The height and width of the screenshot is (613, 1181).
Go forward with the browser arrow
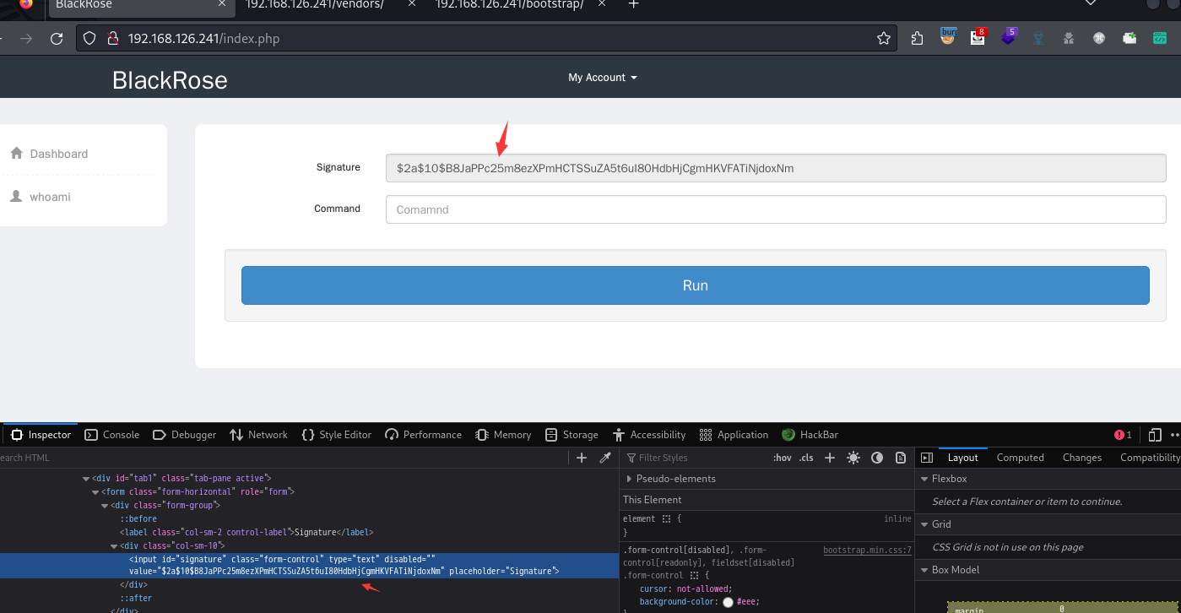(26, 39)
